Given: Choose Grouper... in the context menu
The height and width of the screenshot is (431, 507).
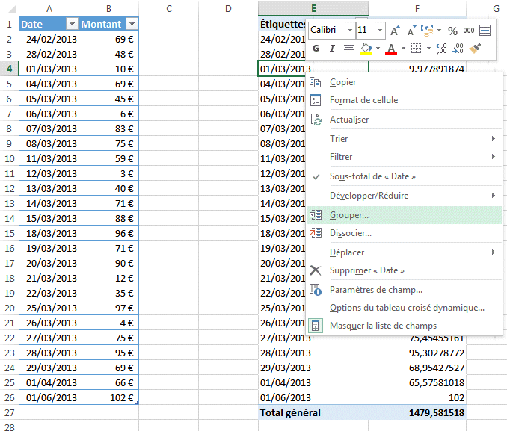Looking at the screenshot, I should pos(404,215).
